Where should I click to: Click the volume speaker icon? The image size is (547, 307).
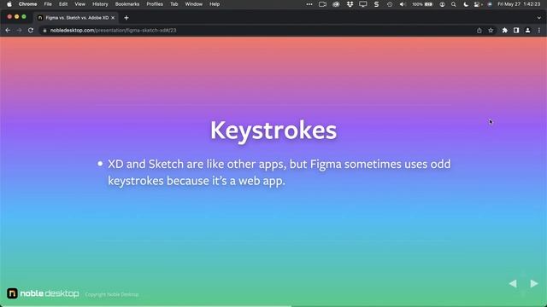click(403, 4)
